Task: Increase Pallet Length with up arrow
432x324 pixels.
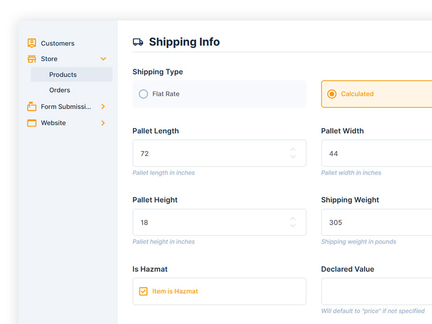Action: point(293,150)
